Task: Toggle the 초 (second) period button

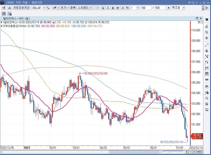Action: pyautogui.click(x=123, y=8)
